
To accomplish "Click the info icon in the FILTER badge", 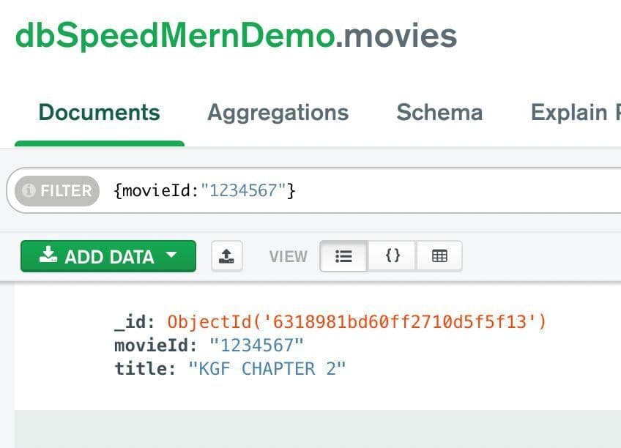I will click(29, 191).
